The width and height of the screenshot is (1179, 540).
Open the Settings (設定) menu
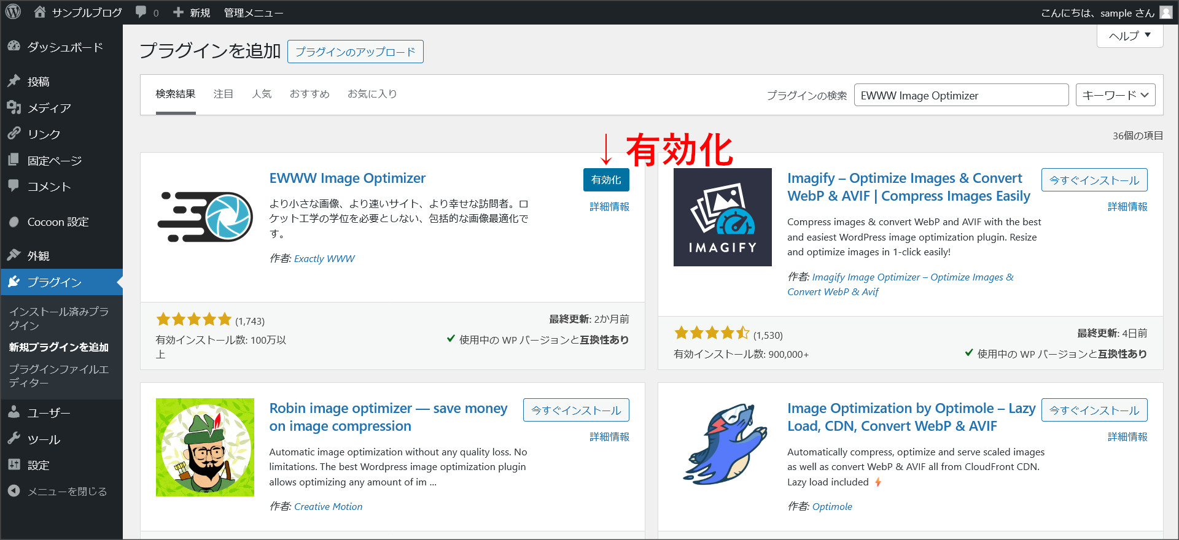click(x=38, y=465)
